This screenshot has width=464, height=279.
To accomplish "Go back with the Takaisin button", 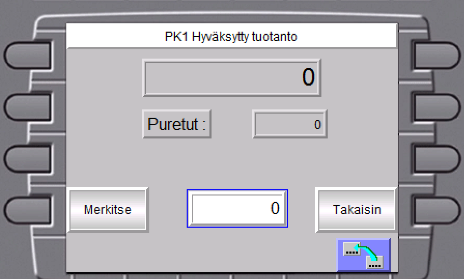I will pos(356,210).
